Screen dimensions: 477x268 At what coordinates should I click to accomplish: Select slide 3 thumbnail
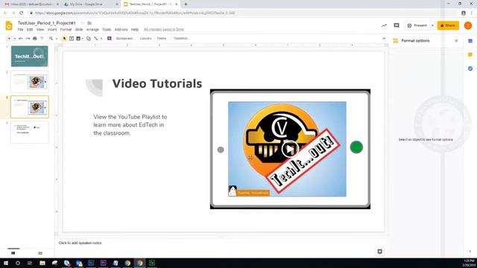[30, 107]
